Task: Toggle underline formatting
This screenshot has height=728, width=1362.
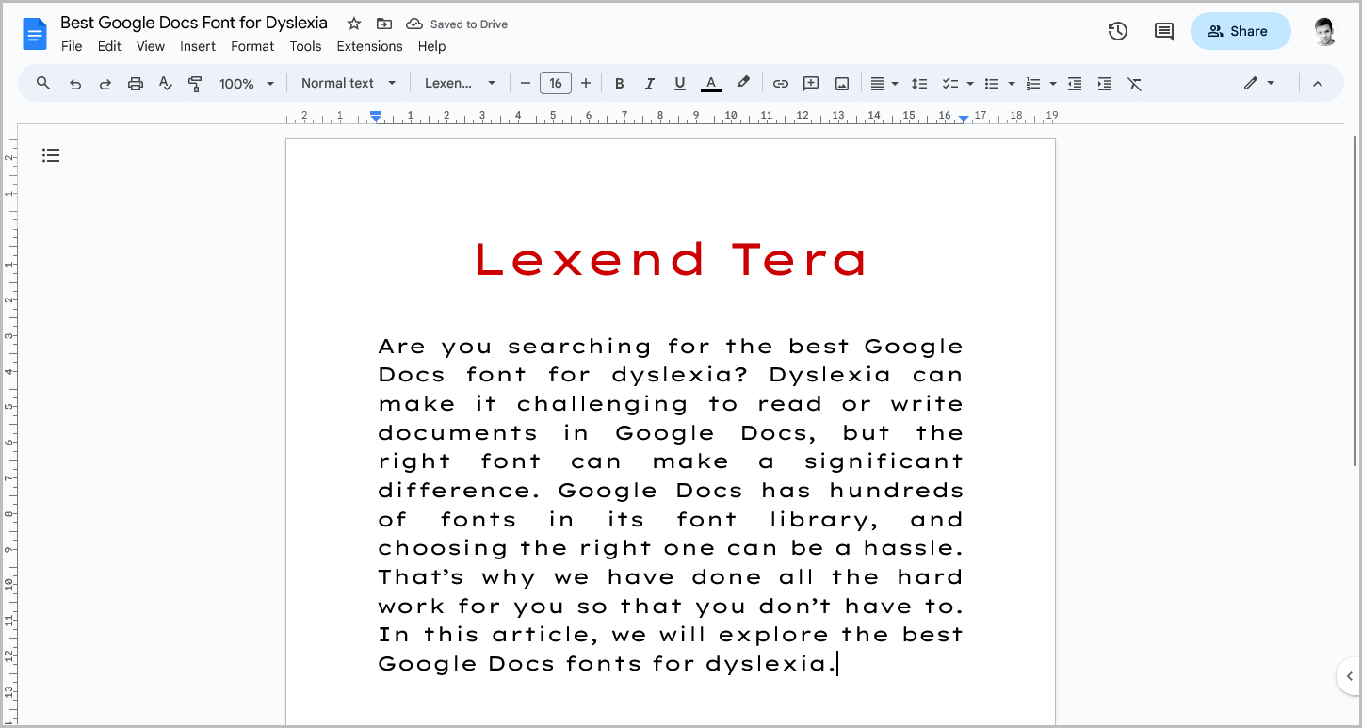Action: point(679,84)
